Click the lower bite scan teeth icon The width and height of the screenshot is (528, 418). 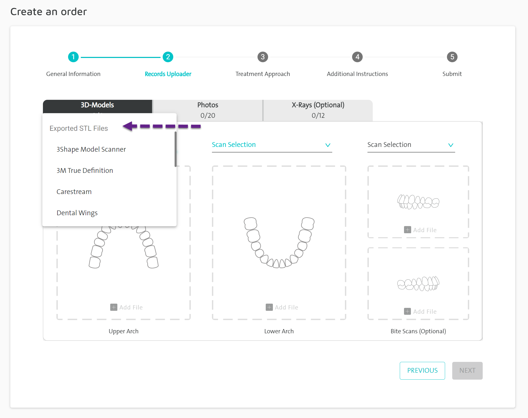pos(418,284)
